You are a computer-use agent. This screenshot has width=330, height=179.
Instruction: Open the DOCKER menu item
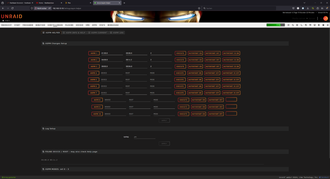[80, 25]
